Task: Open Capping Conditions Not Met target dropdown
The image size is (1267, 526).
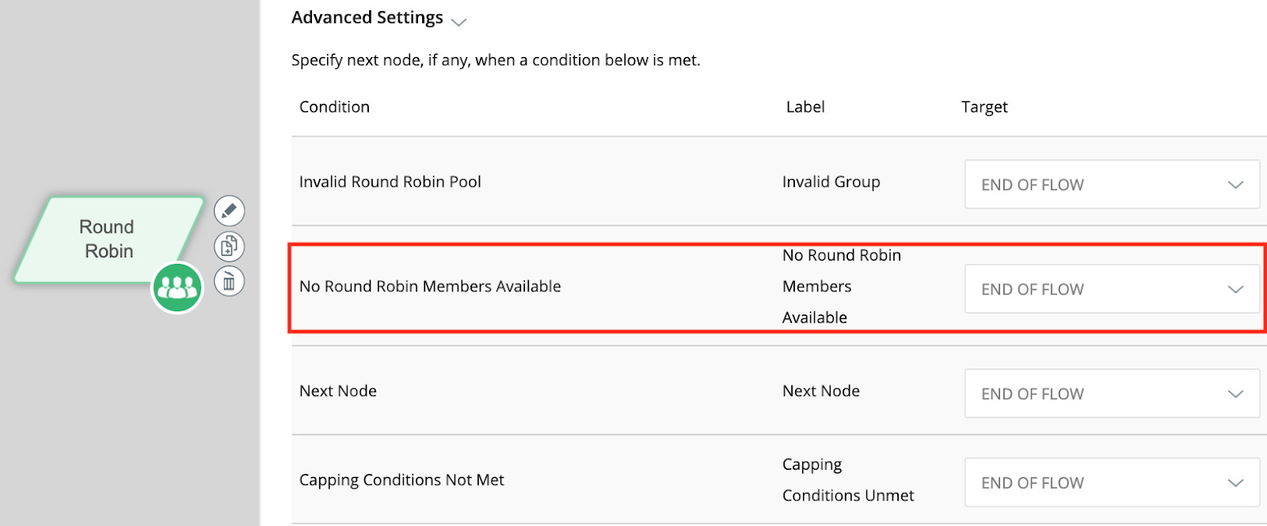Action: click(x=1111, y=482)
